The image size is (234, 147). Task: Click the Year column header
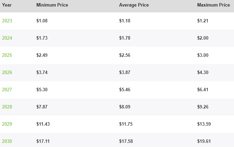(x=7, y=5)
